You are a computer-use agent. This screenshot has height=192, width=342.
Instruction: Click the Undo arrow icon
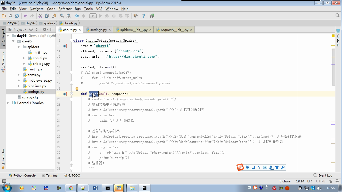pos(25,16)
